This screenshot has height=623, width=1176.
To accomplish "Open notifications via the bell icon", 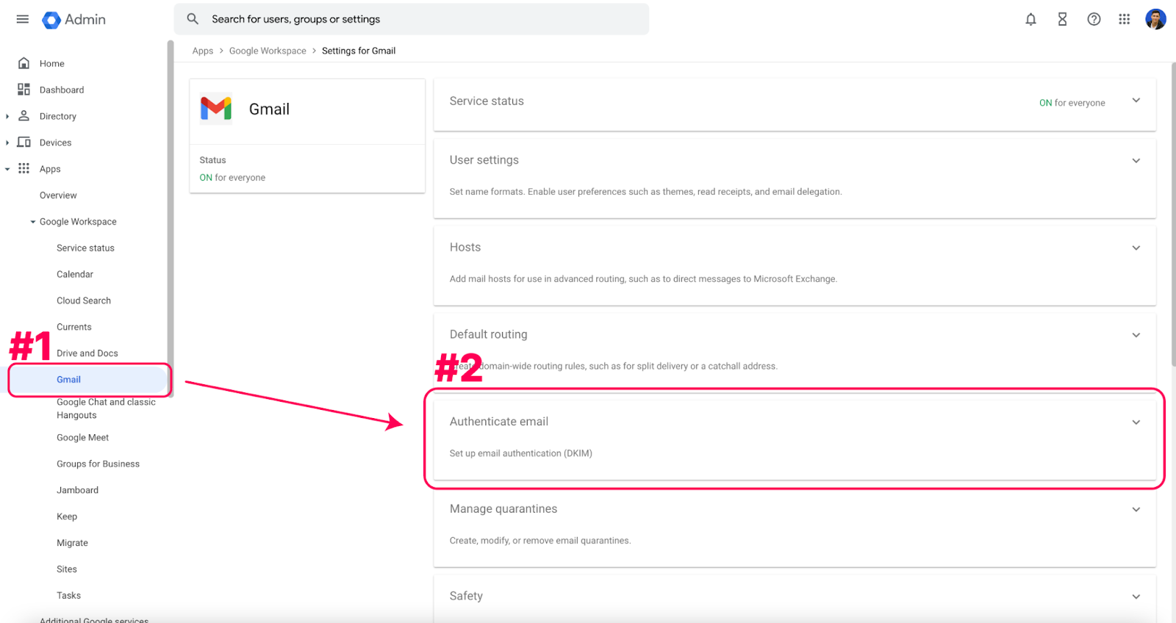I will [x=1030, y=19].
